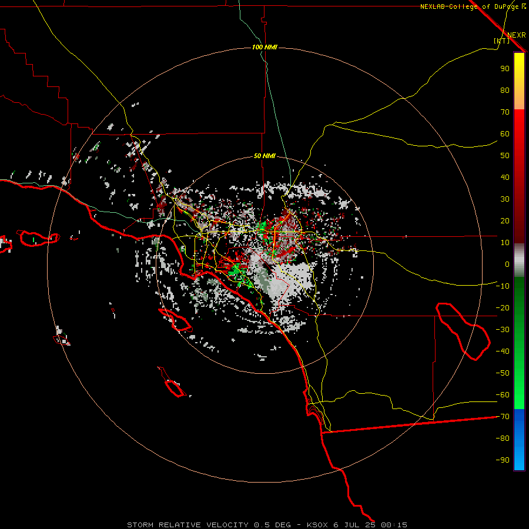Click the KSOX radar site identifier
Viewport: 529px width, 529px height.
pos(317,525)
